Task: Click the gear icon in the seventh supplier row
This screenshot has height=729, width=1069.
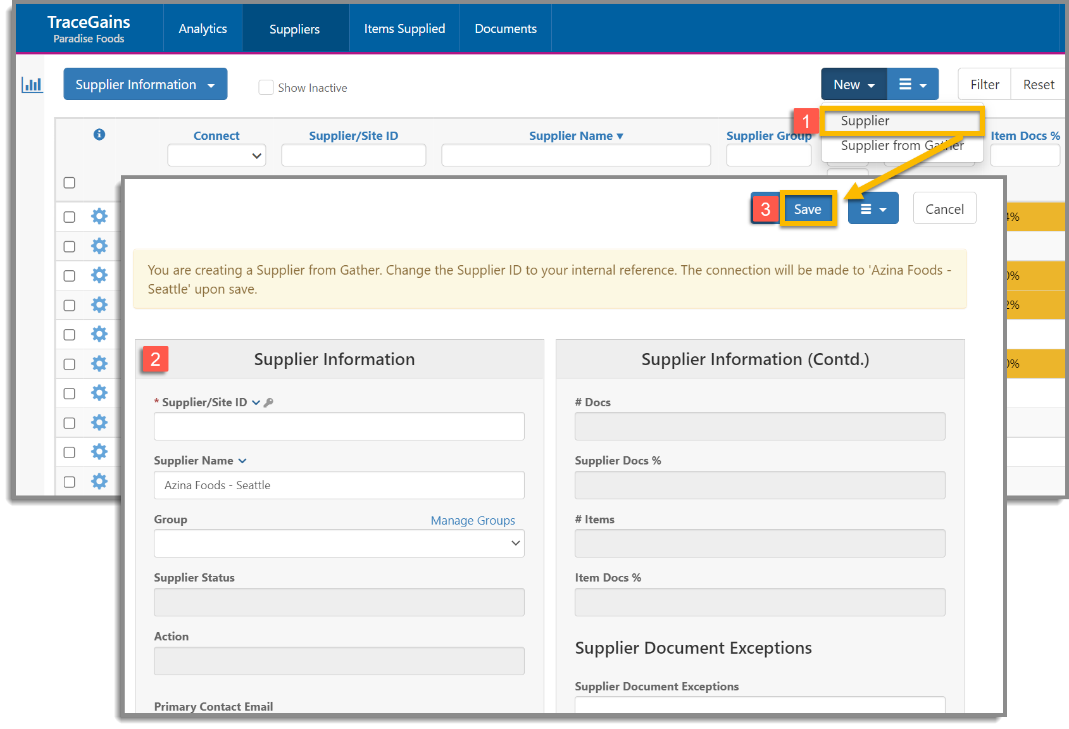Action: [x=99, y=393]
